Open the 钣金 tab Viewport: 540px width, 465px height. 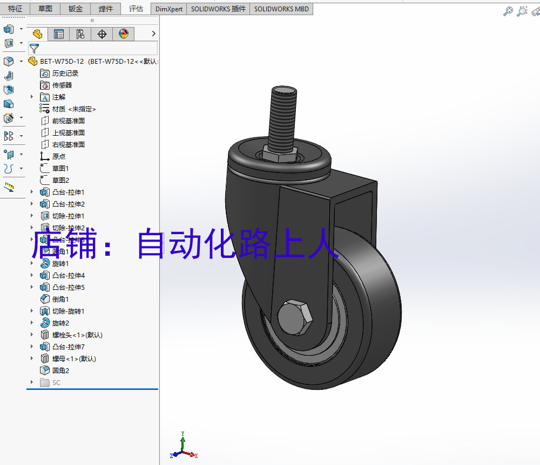point(76,9)
